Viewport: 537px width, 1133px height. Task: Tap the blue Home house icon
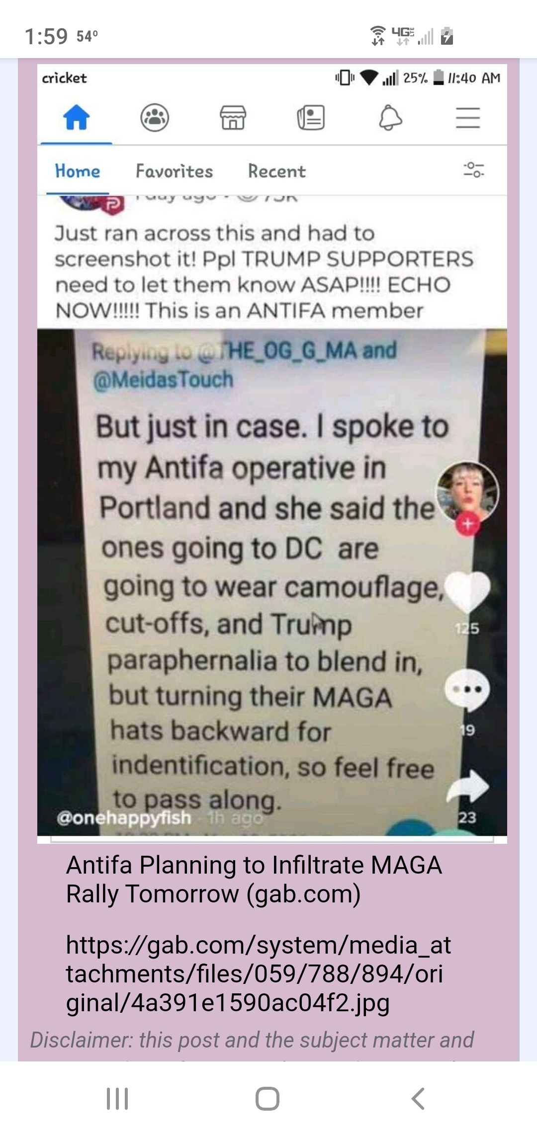76,118
